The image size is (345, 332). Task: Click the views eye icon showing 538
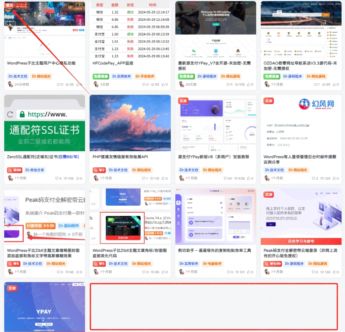tap(236, 178)
